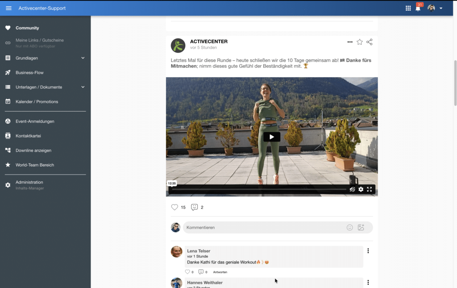
Task: Reply via the Antworten link
Action: point(220,272)
